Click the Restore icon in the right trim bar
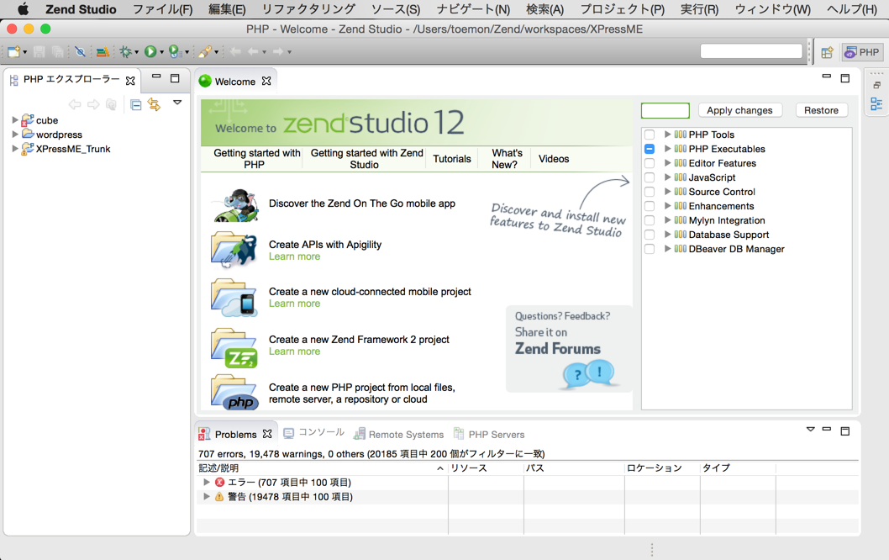The image size is (889, 560). [876, 86]
